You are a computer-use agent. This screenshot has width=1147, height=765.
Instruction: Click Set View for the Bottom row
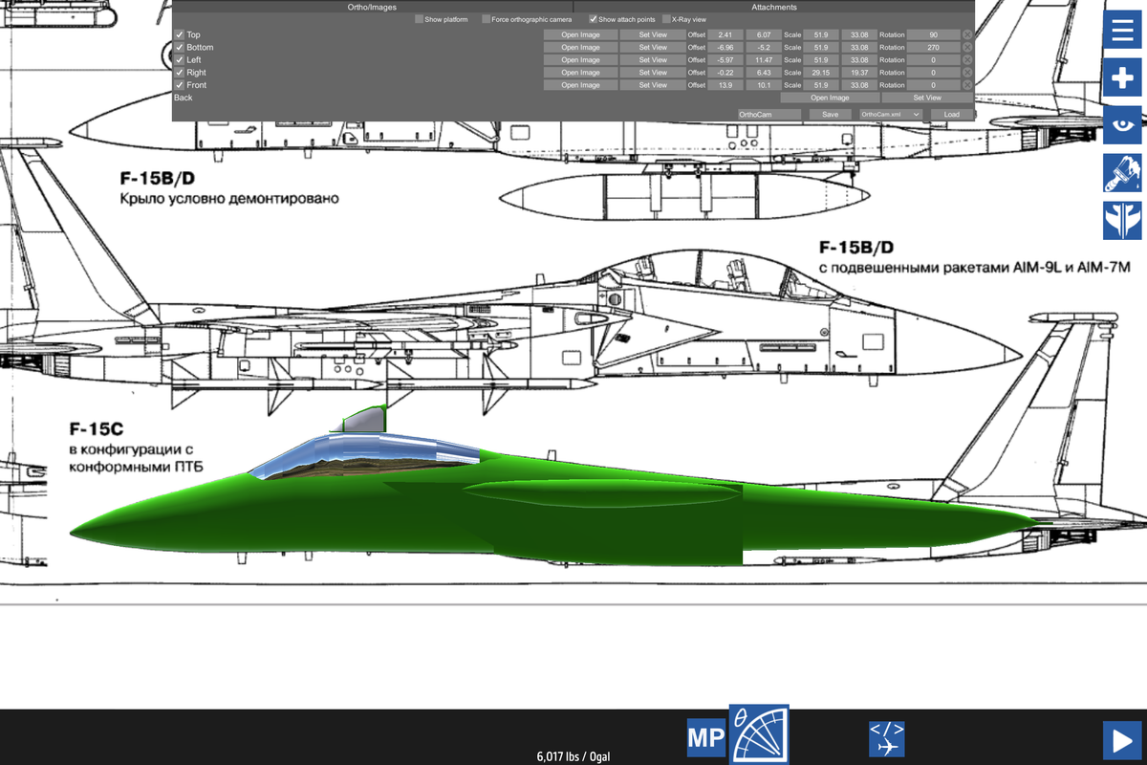point(653,47)
